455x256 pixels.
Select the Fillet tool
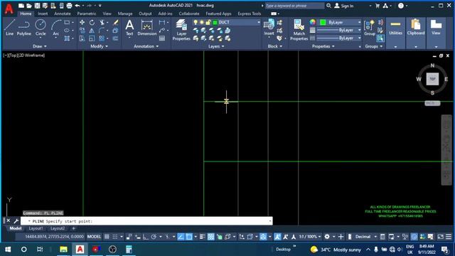coord(102,31)
